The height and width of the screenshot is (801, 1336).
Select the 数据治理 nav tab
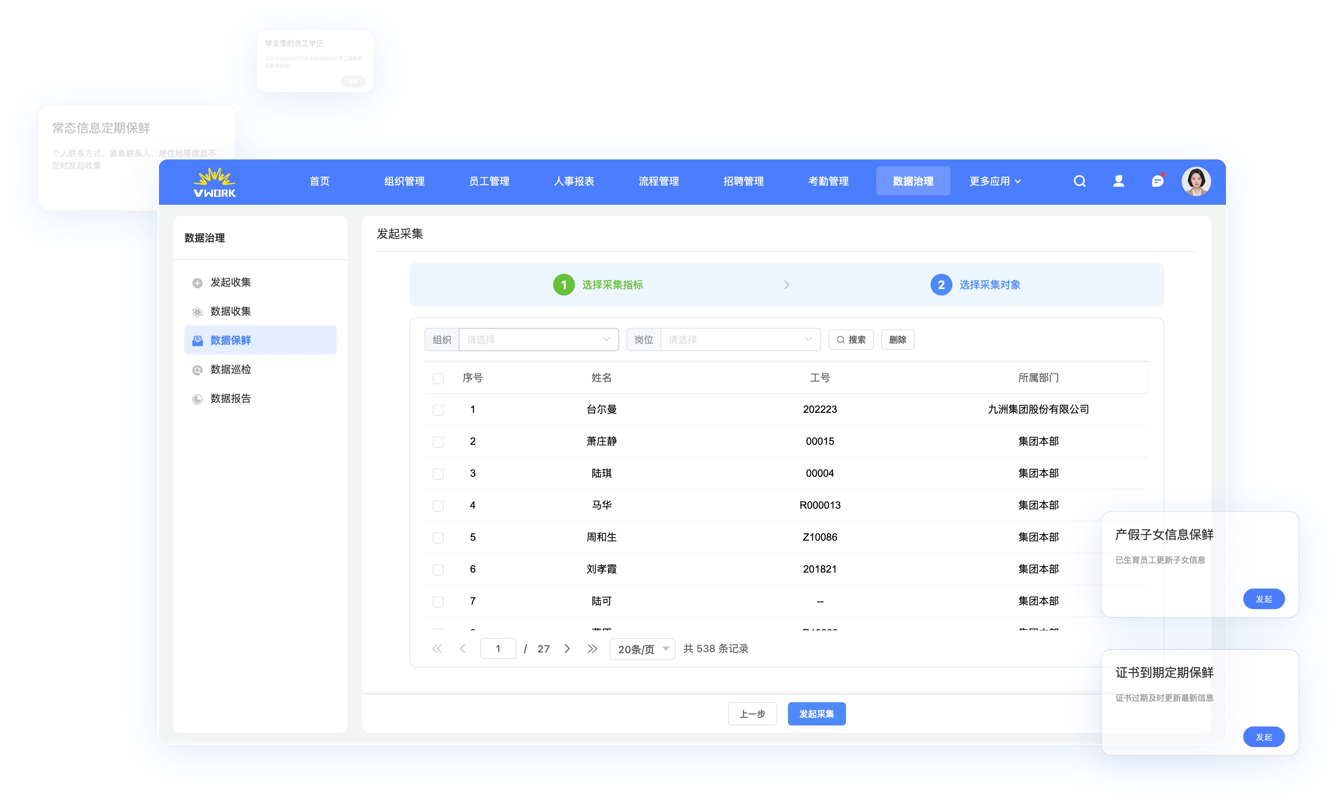[913, 181]
